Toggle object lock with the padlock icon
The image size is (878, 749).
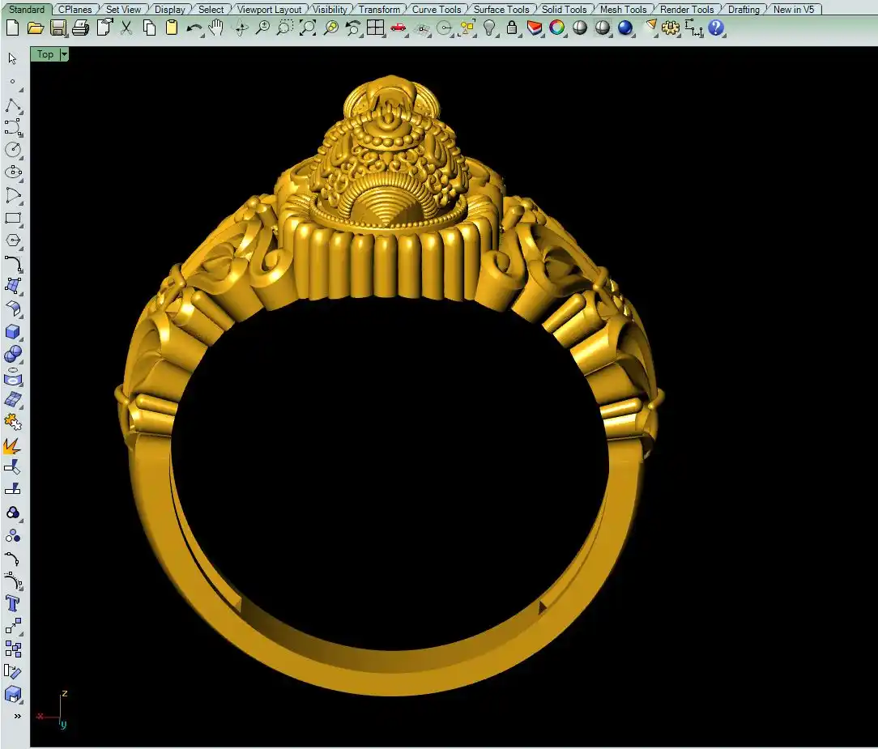pos(512,28)
